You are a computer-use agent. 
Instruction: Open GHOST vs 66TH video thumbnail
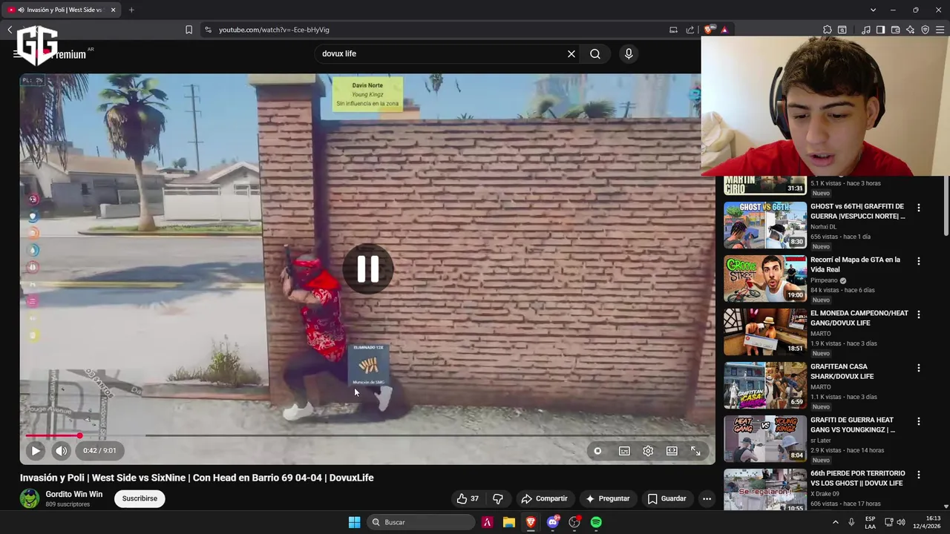click(x=765, y=225)
